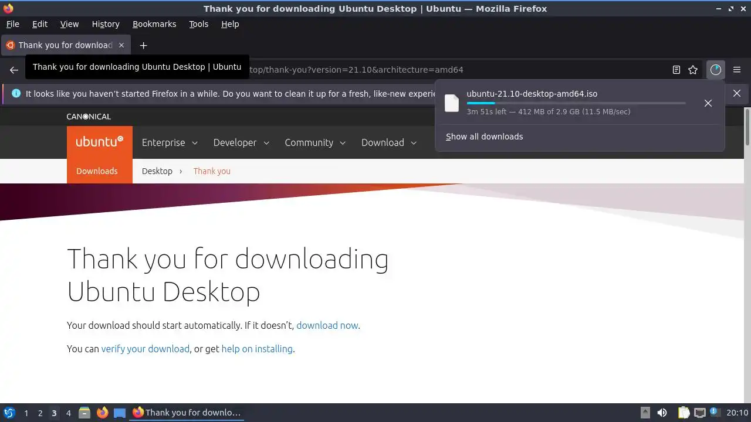Cancel the ubuntu-21.10 ISO download
This screenshot has height=422, width=751.
[x=708, y=103]
